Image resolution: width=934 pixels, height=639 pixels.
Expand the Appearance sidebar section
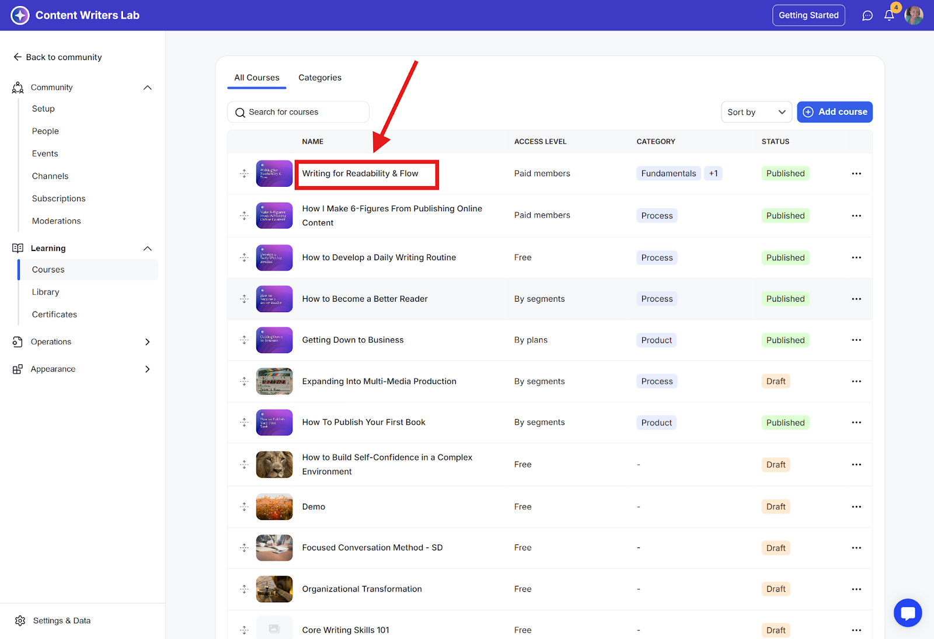tap(147, 369)
